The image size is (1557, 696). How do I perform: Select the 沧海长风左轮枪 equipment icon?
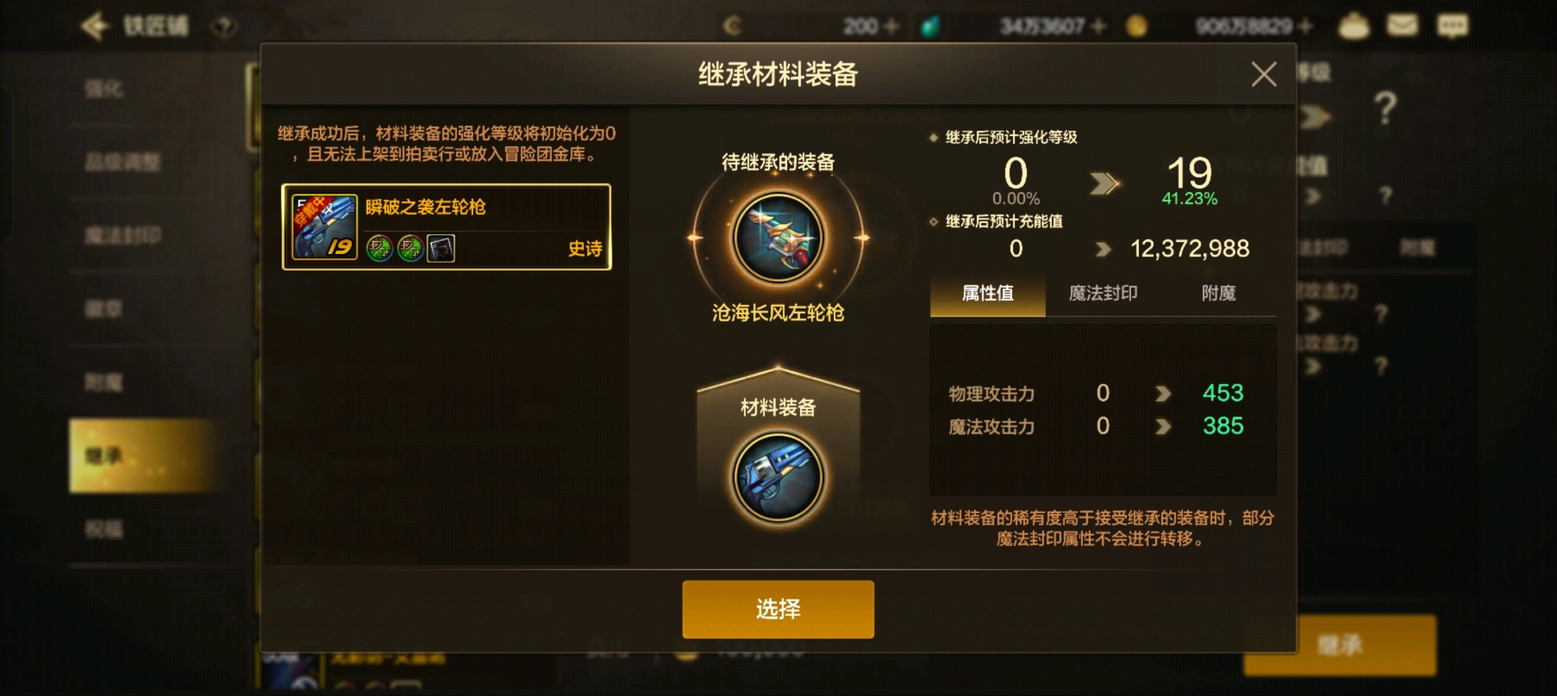tap(778, 238)
